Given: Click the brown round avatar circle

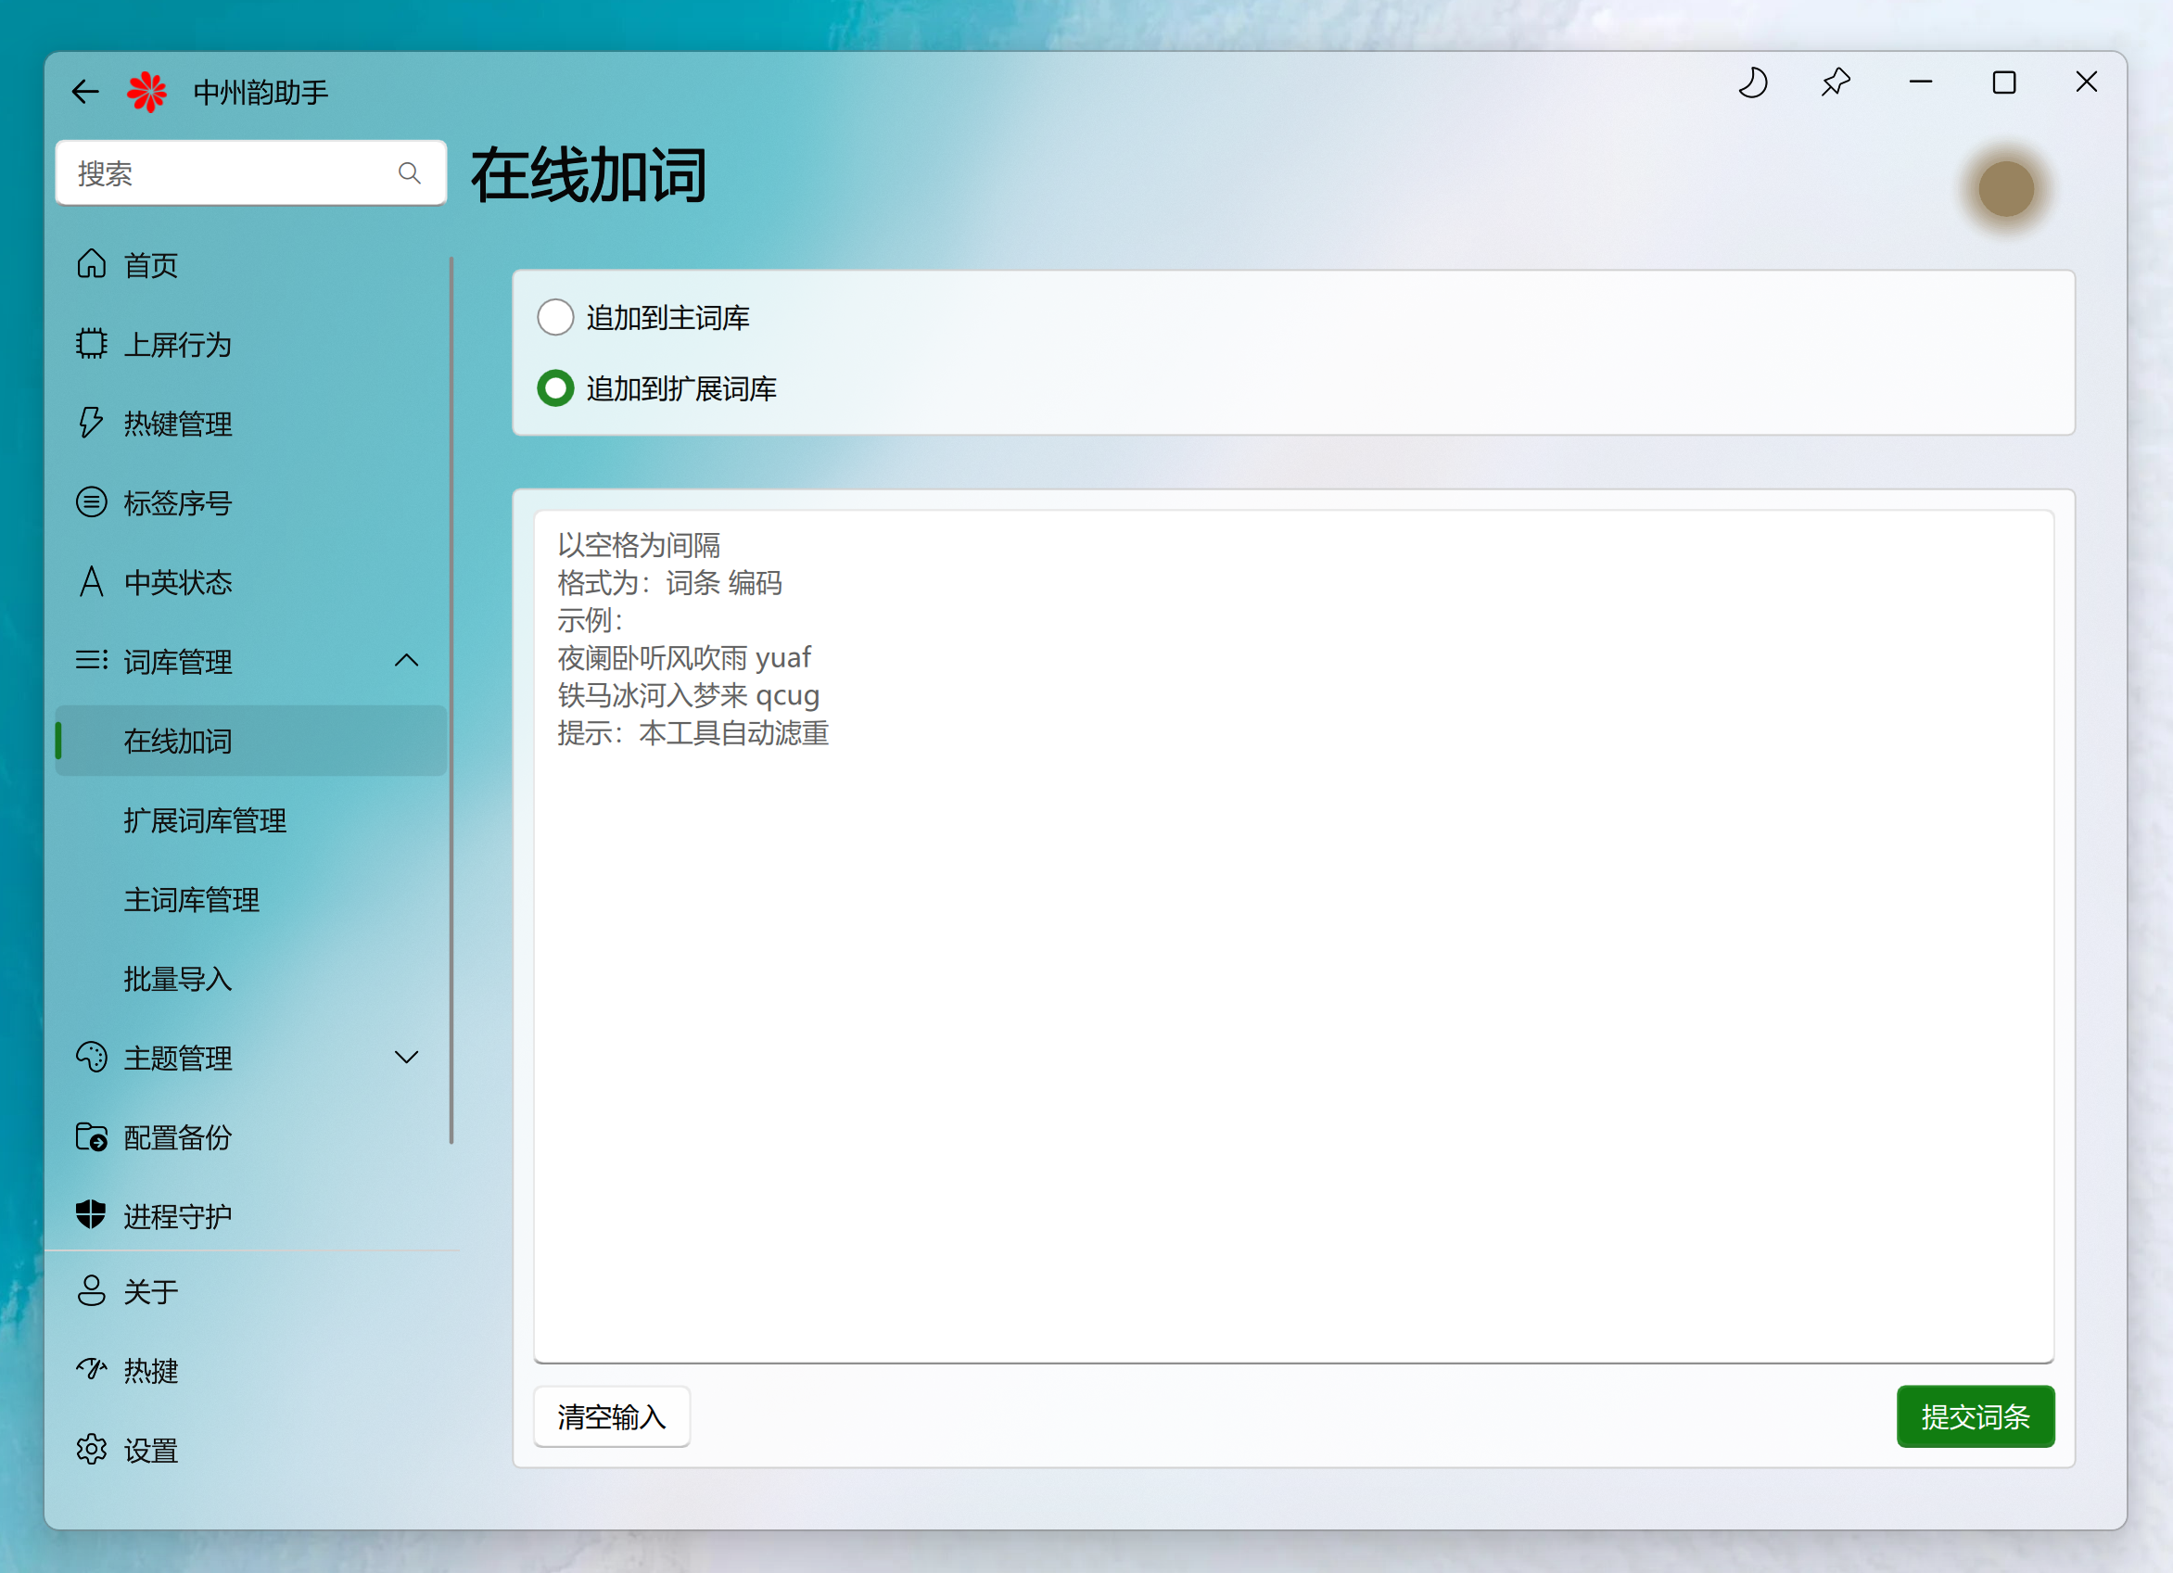Looking at the screenshot, I should click(2005, 189).
